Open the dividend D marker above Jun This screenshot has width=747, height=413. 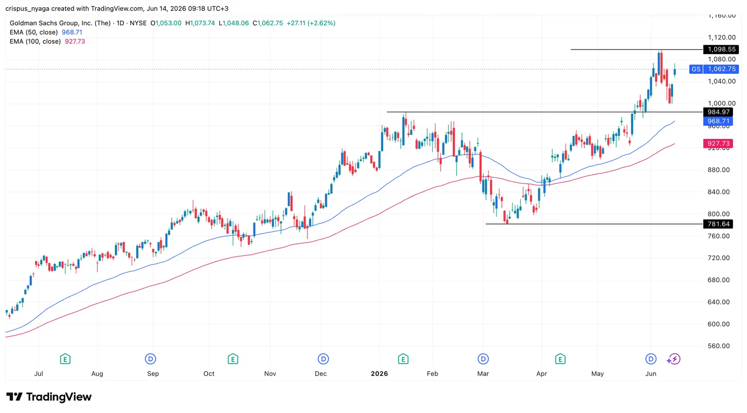click(651, 359)
